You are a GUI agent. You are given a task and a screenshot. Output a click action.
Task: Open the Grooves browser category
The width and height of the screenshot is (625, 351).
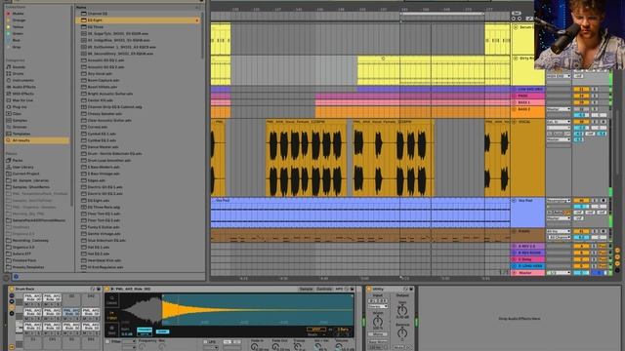(x=20, y=127)
